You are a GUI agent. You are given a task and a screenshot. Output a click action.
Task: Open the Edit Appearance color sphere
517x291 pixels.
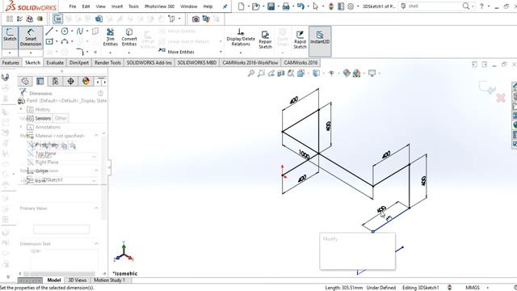tap(347, 74)
